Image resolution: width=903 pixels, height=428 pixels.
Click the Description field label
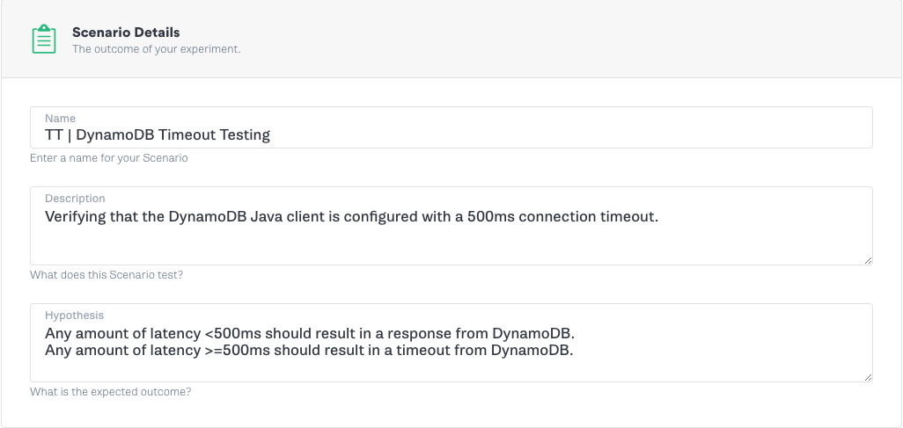pyautogui.click(x=75, y=198)
